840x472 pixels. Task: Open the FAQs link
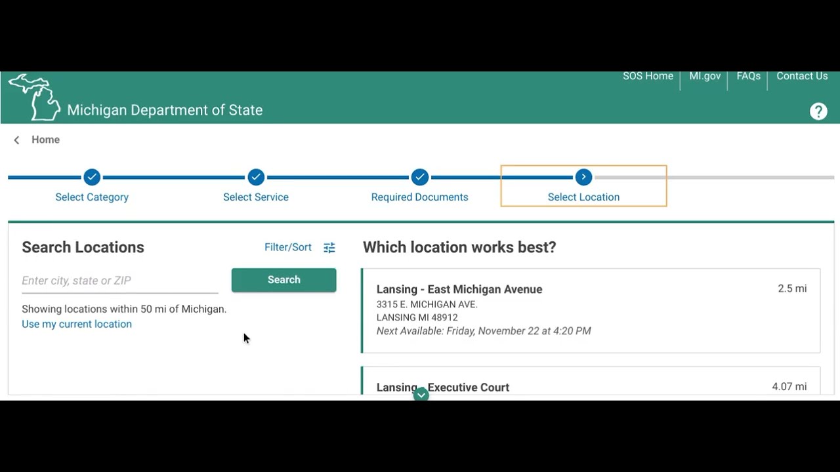click(x=748, y=76)
